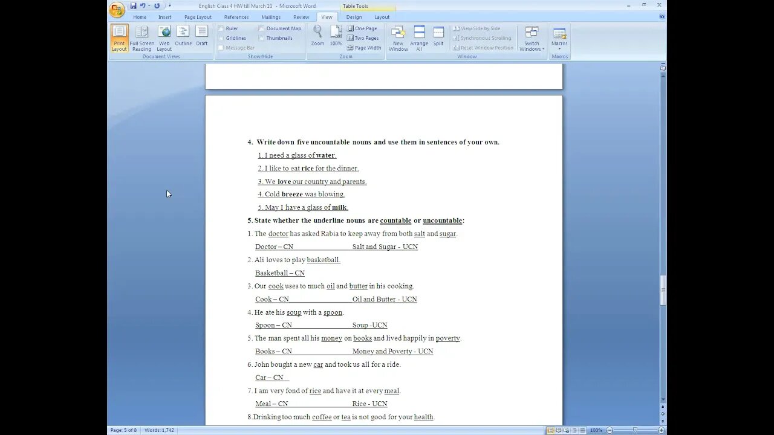Screen dimensions: 774x435
Task: Choose Two Pages zoom option
Action: click(363, 38)
